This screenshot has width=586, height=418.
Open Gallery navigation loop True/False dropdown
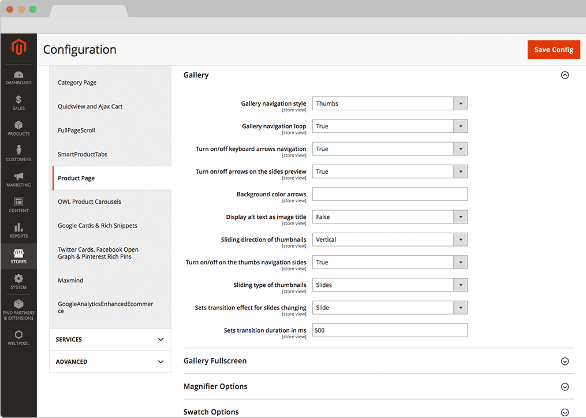tap(390, 126)
